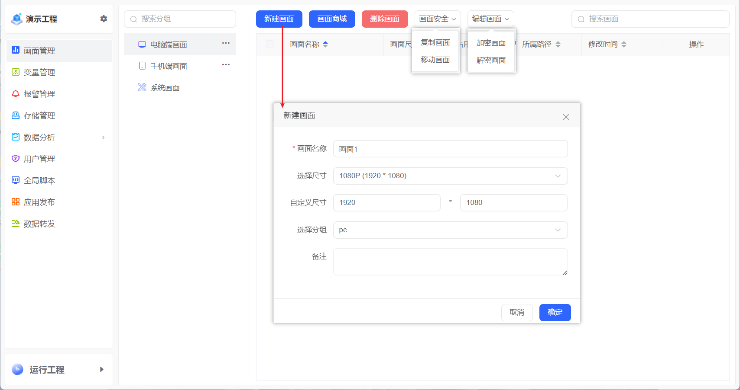This screenshot has width=740, height=390.
Task: Click the project settings gear icon
Action: (x=104, y=19)
